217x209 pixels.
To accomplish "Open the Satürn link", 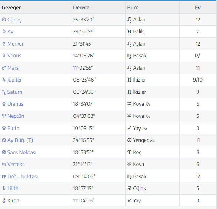I will (x=15, y=92).
